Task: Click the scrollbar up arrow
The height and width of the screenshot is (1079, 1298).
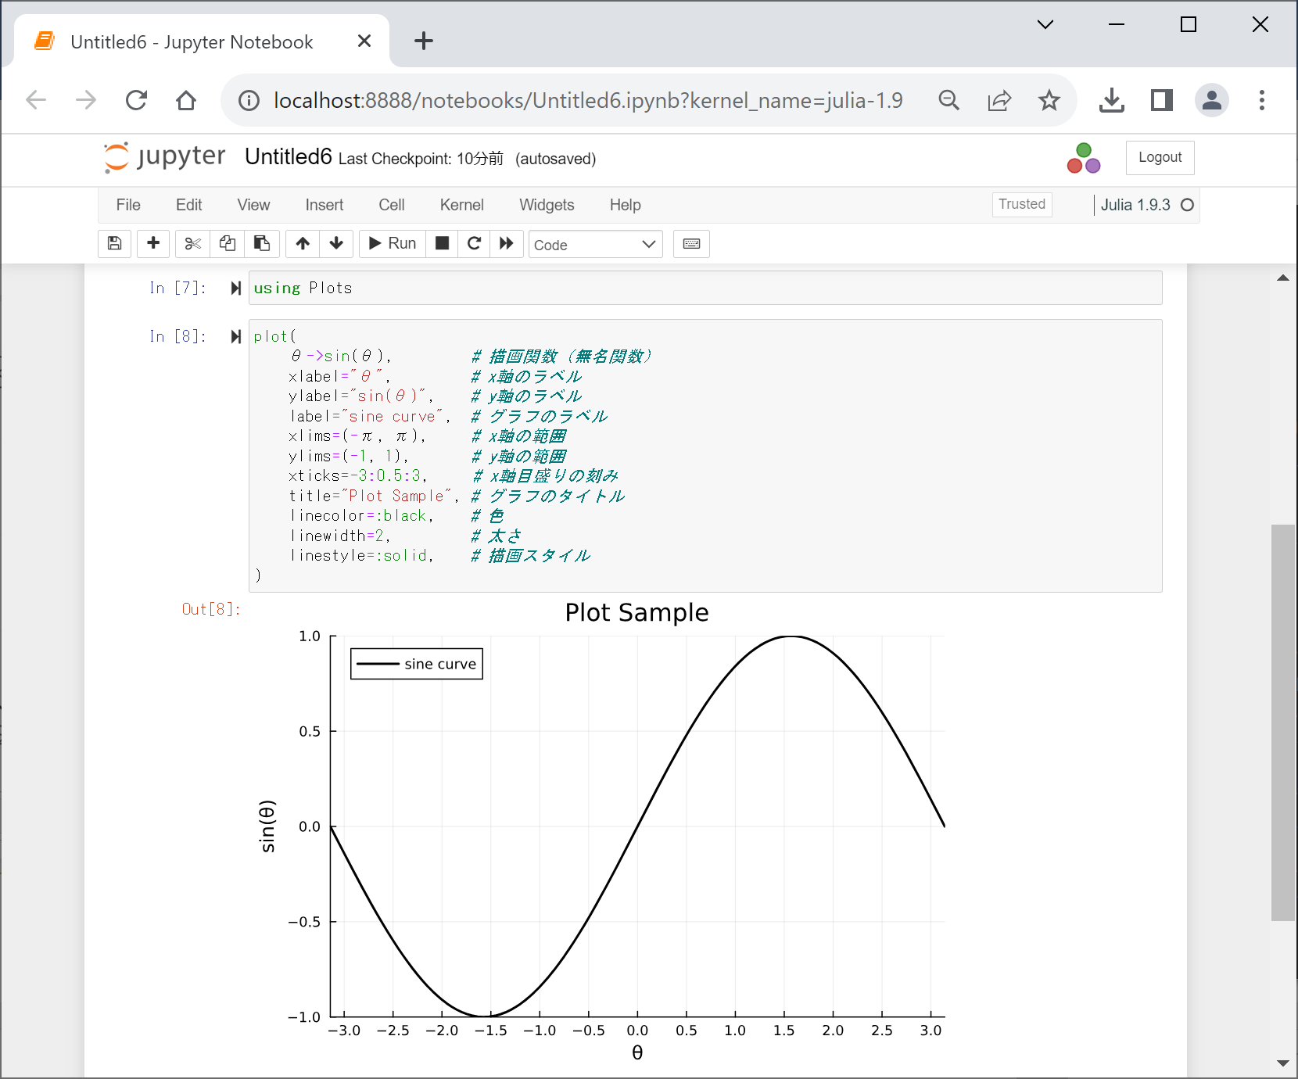Action: [x=1282, y=278]
